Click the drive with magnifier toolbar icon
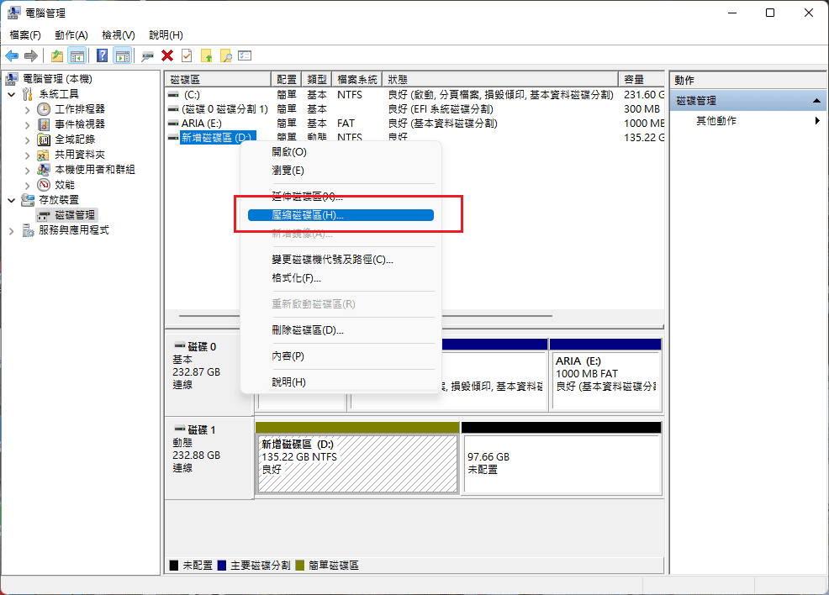This screenshot has height=595, width=829. coord(148,55)
